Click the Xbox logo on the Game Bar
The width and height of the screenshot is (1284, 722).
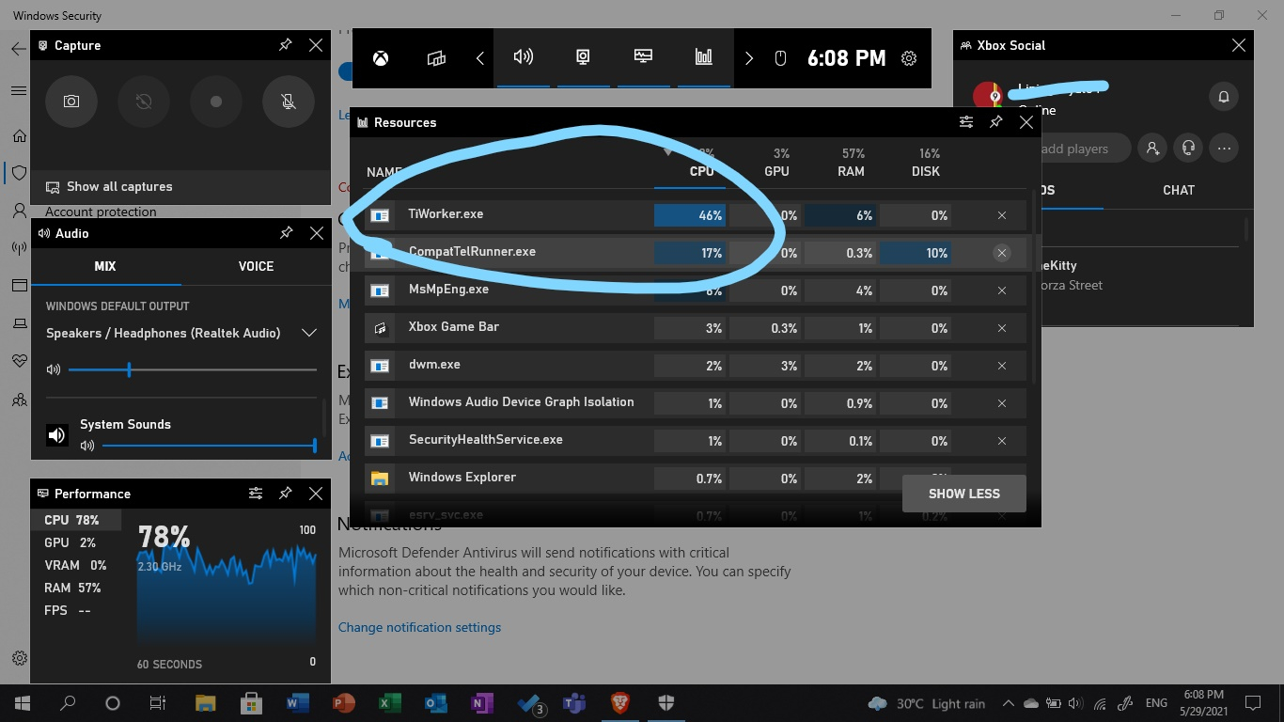pyautogui.click(x=380, y=58)
